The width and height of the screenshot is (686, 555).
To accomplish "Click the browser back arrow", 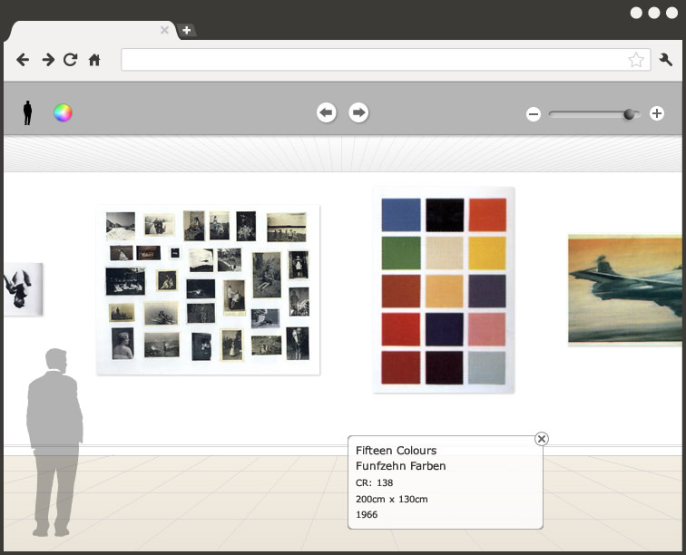I will (23, 60).
